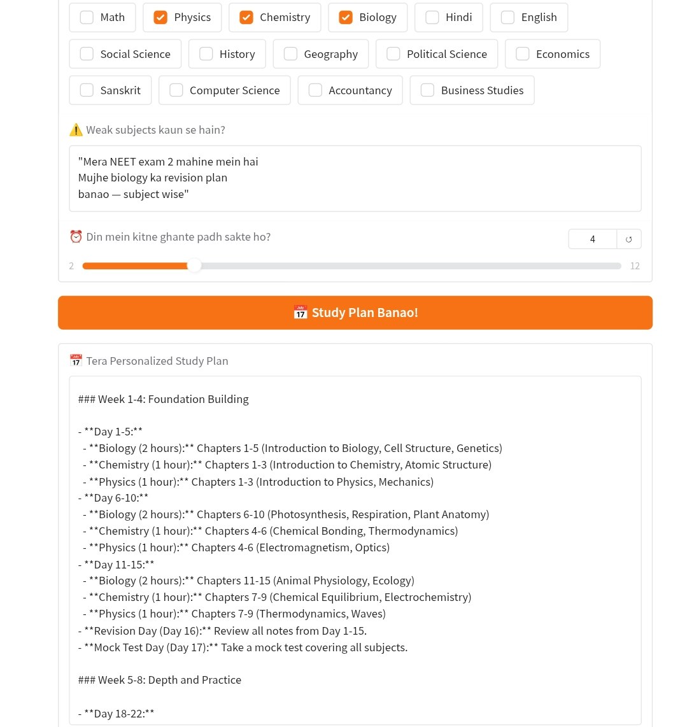687x727 pixels.
Task: Click the study hours slider handle
Action: [195, 265]
